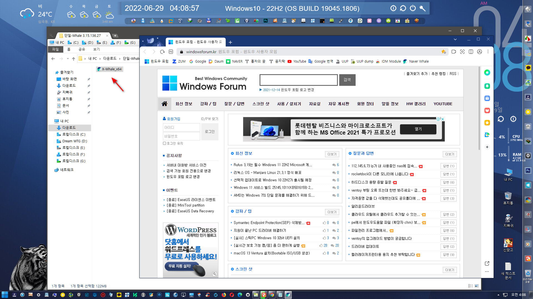Click 더보기 in the 질문과 답변 section
Image resolution: width=533 pixels, height=299 pixels.
pos(450,154)
